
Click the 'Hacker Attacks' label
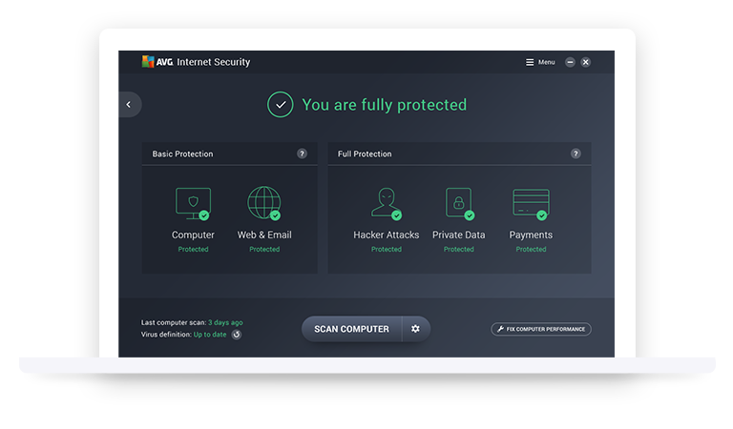[387, 235]
